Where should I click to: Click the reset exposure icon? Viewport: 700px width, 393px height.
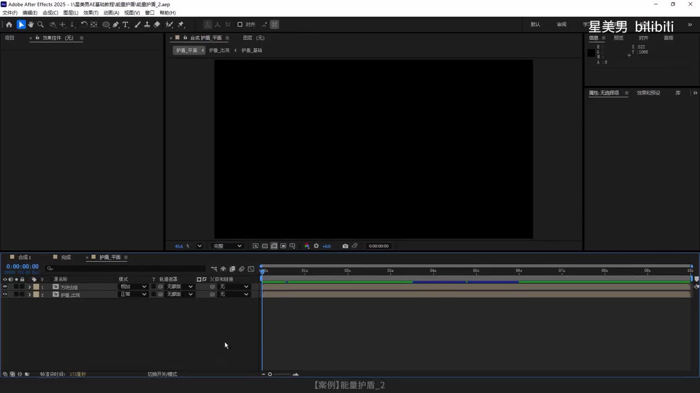316,246
